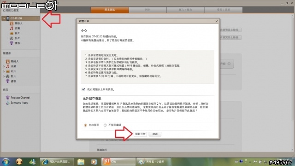This screenshot has width=295, height=166.
Task: Open the flag Action Center tray icon
Action: coord(255,162)
